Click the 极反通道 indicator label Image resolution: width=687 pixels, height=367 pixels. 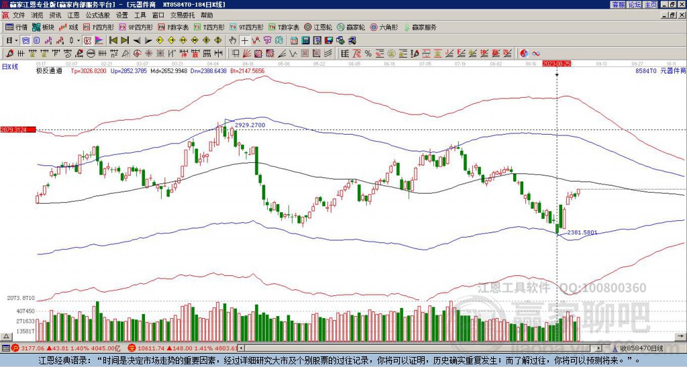[x=49, y=70]
